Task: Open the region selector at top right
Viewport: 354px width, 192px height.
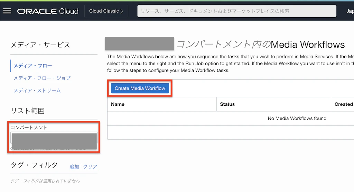Action: tap(350, 11)
